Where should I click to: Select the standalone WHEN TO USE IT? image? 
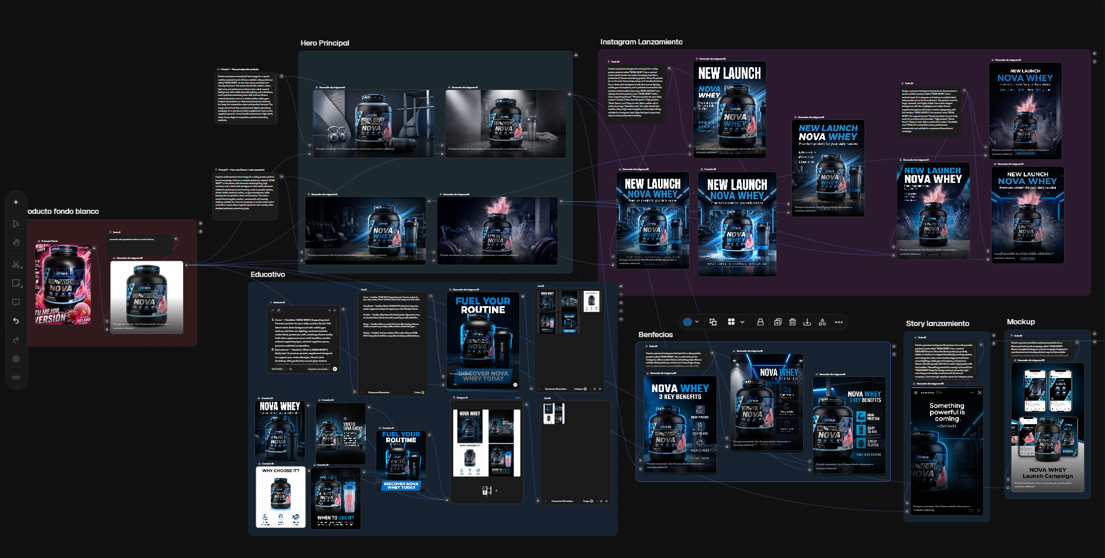pos(336,497)
